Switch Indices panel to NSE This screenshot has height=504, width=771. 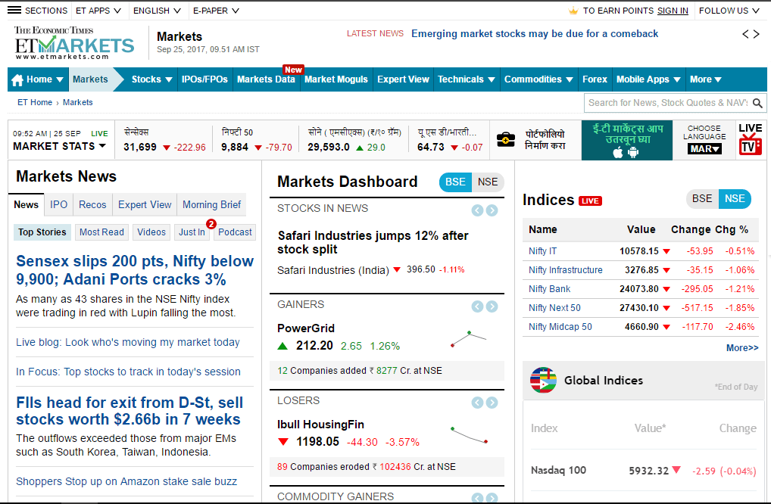pos(735,198)
